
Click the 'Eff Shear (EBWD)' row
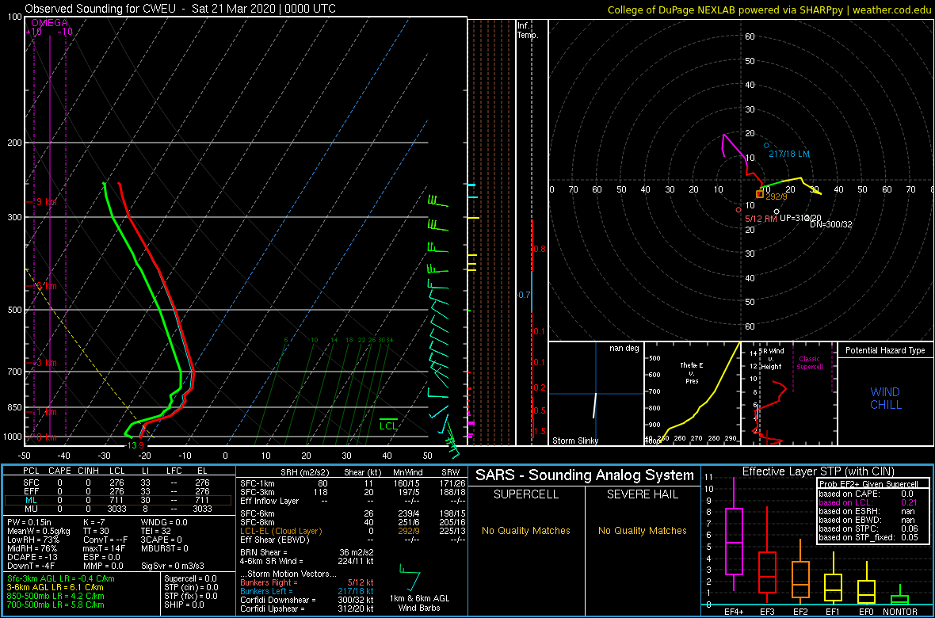(353, 540)
